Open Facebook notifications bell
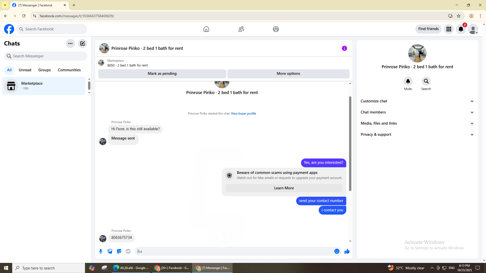The image size is (486, 273). click(x=461, y=29)
